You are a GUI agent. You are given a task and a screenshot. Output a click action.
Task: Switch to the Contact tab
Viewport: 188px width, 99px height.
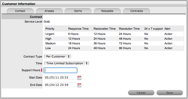pyautogui.click(x=20, y=11)
